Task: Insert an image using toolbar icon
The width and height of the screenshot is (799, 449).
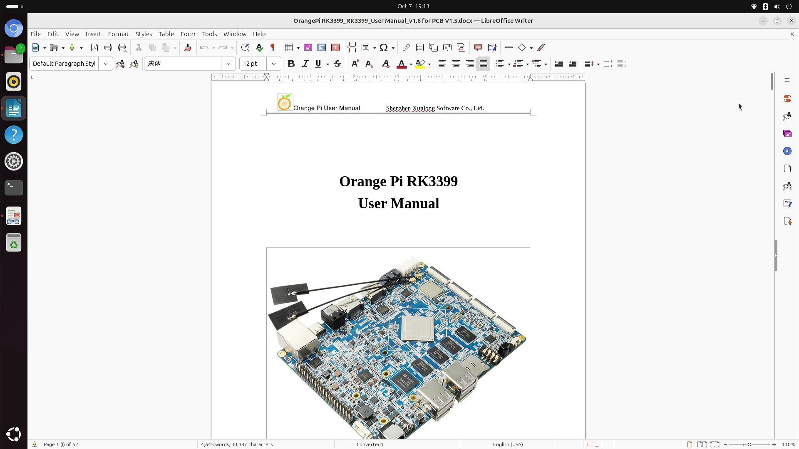Action: (308, 47)
